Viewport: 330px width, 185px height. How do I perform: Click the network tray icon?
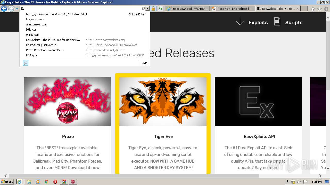293,182
